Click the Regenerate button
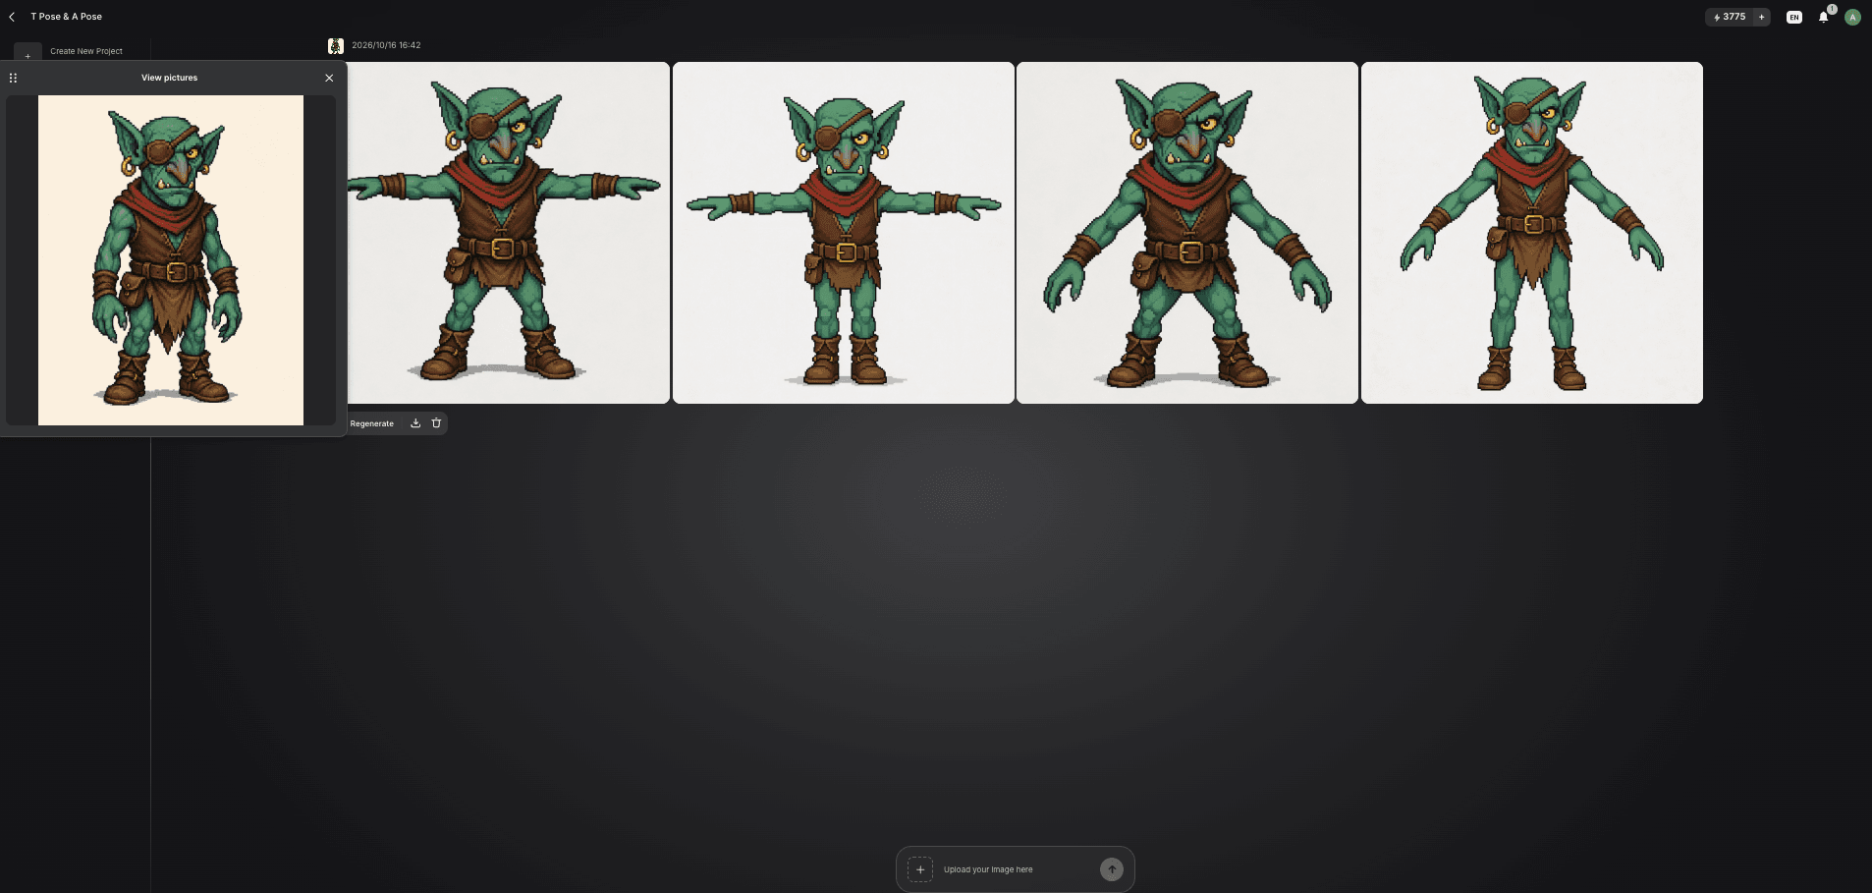 click(372, 423)
